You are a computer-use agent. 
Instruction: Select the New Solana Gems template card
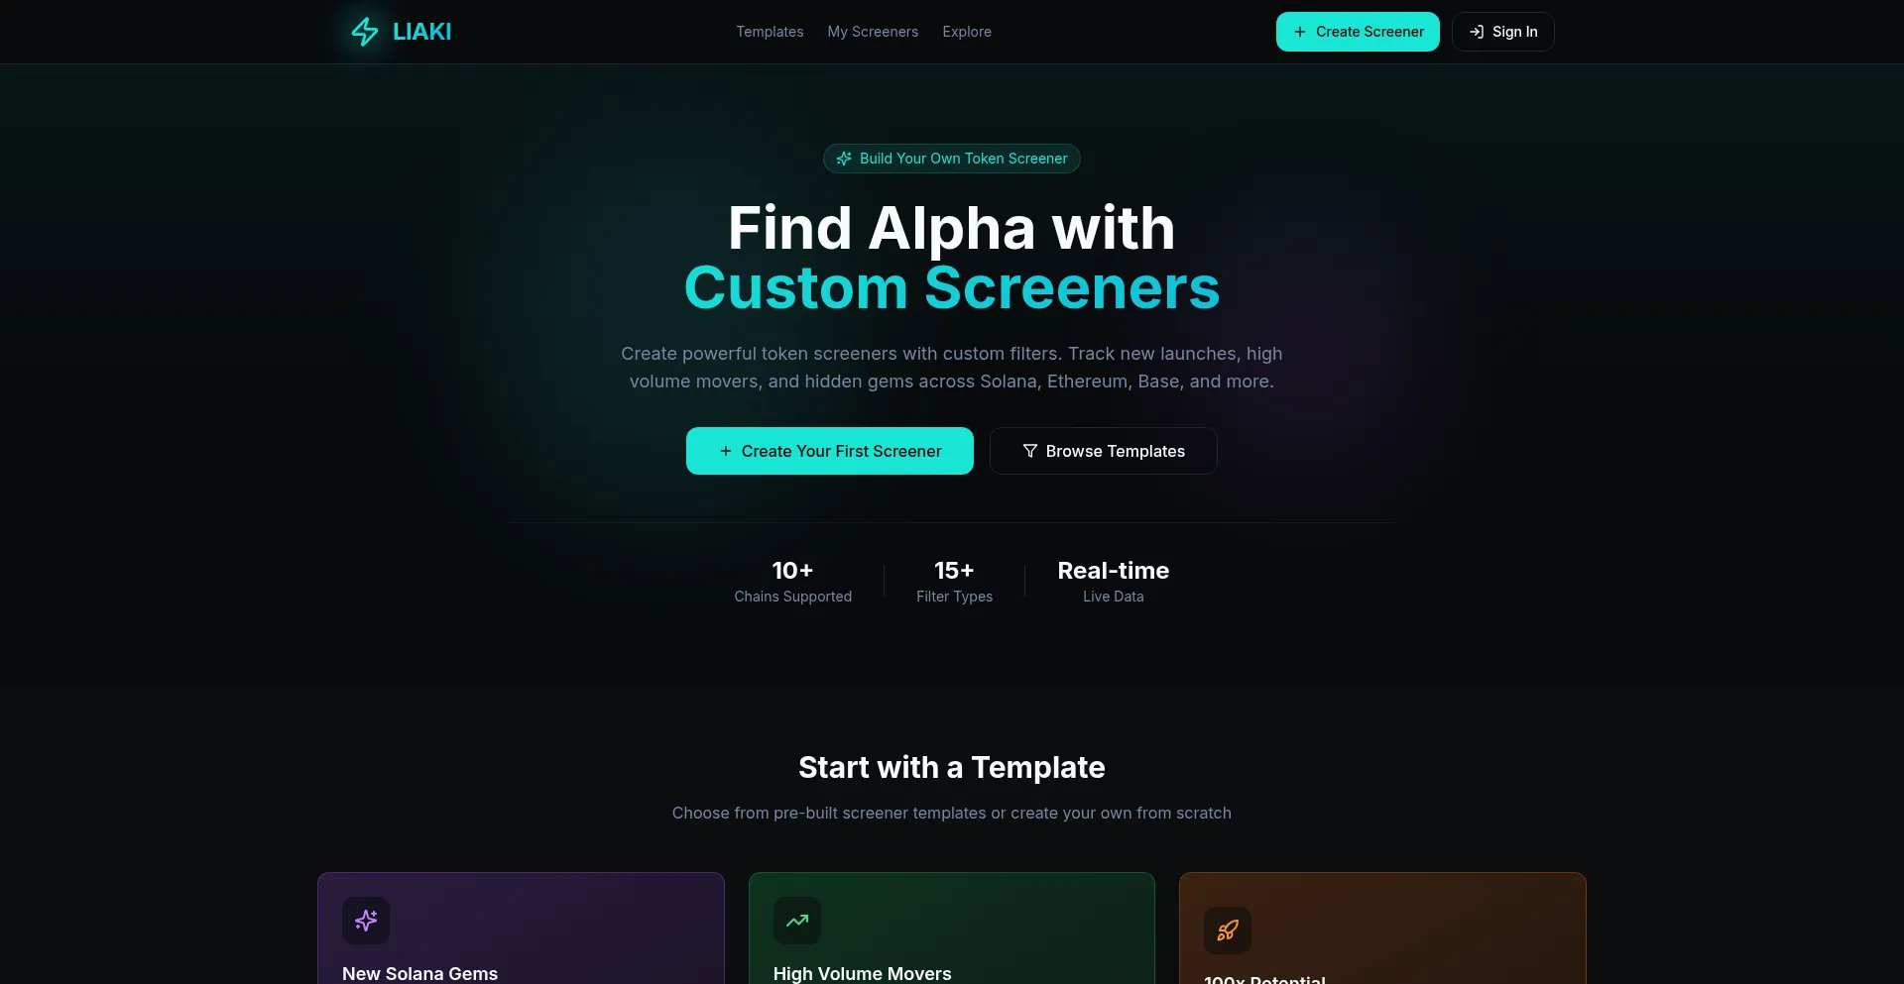coord(521,929)
